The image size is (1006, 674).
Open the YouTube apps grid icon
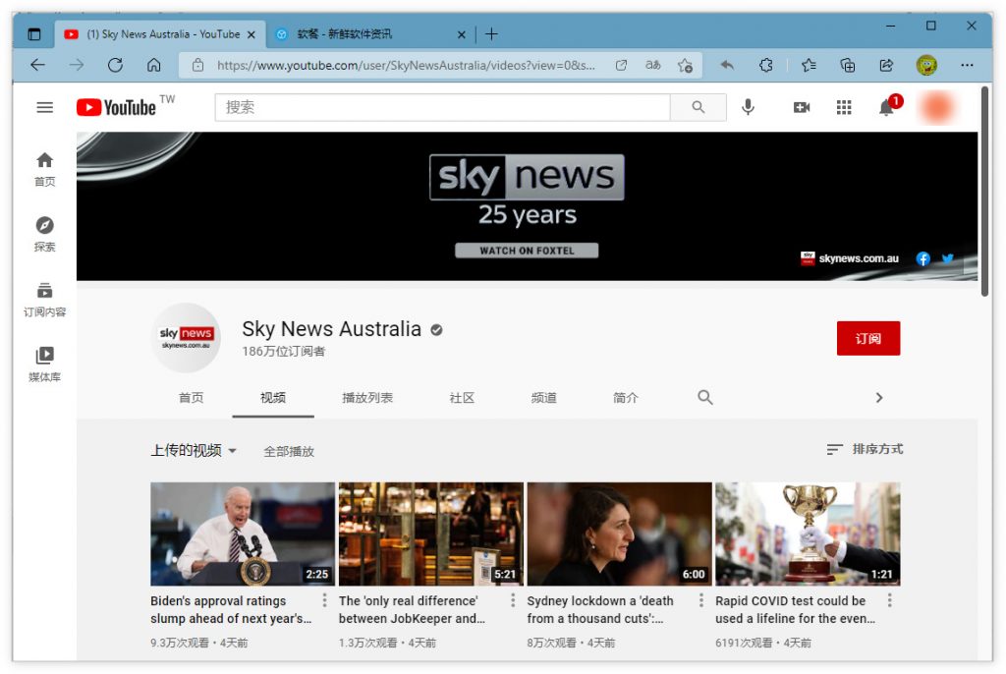(844, 107)
